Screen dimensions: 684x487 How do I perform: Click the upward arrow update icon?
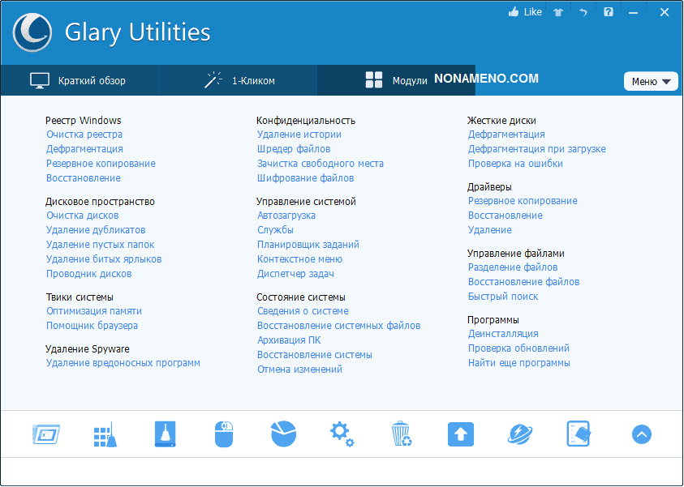460,434
